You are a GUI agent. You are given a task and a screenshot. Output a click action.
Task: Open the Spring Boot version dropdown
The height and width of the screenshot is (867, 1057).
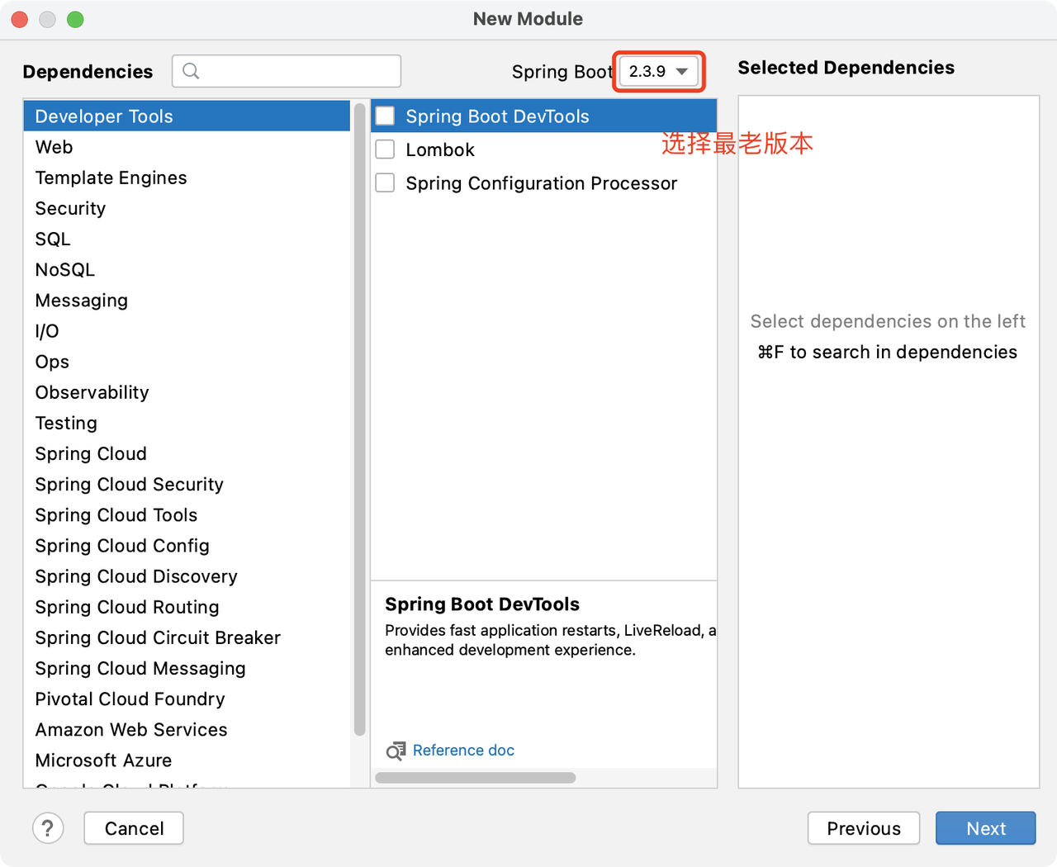click(659, 72)
